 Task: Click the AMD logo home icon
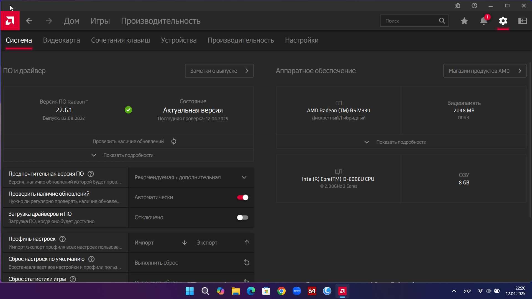(10, 21)
